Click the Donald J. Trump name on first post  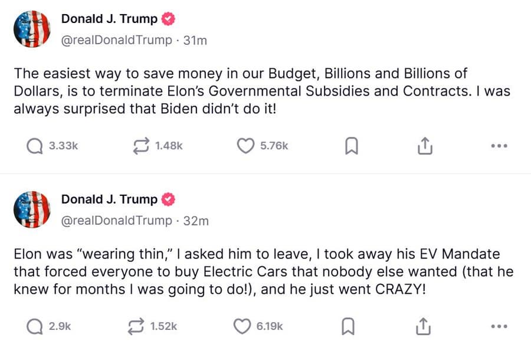(109, 19)
